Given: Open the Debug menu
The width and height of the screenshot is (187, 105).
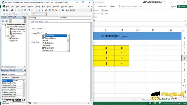Looking at the screenshot, I should (37, 6).
